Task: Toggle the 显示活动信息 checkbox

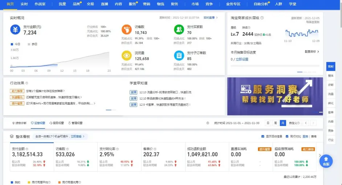Action: 263,136
